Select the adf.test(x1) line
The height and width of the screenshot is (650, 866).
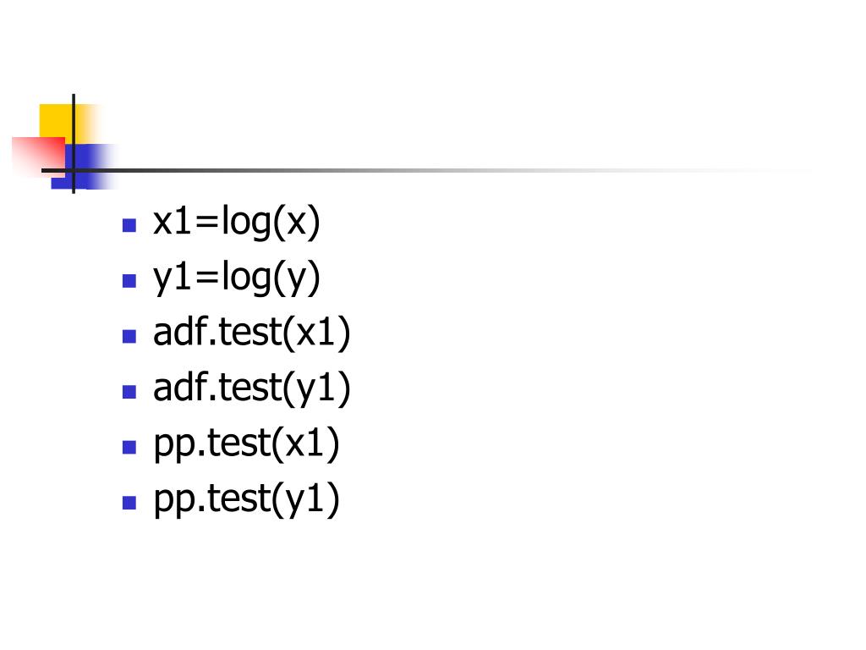click(251, 333)
